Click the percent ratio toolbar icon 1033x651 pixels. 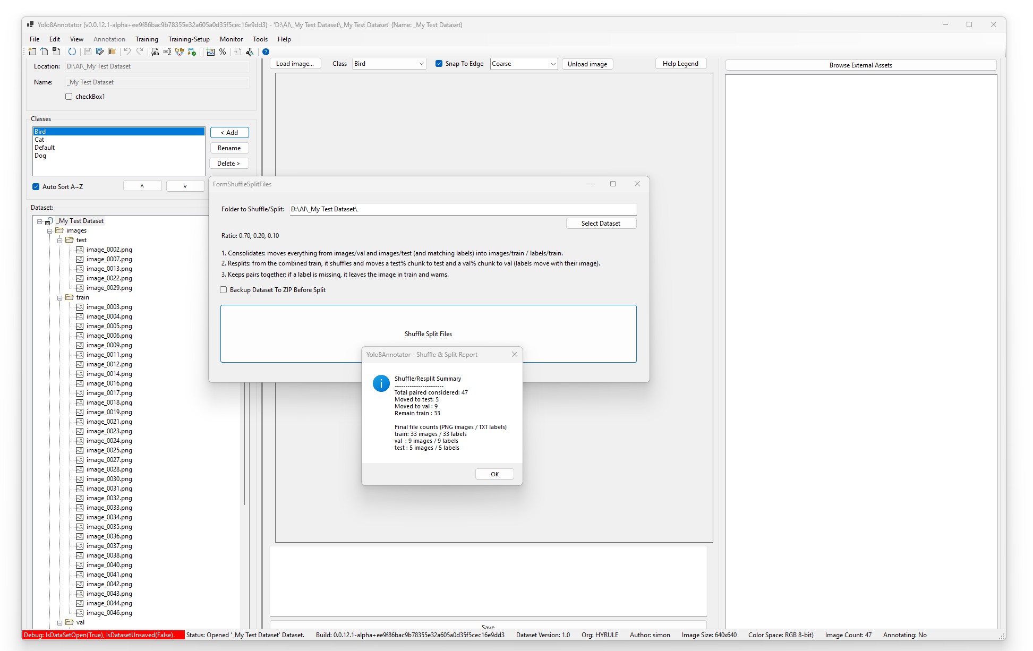223,52
